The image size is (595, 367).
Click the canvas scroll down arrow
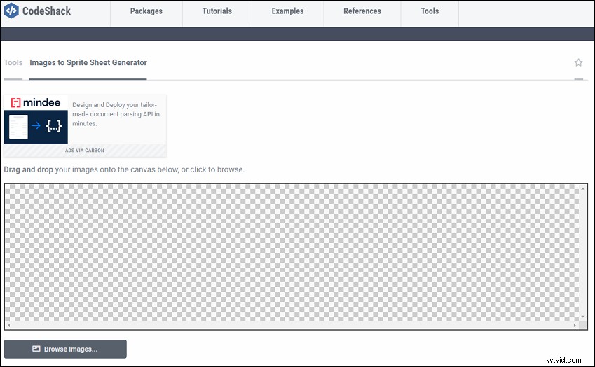pyautogui.click(x=583, y=317)
